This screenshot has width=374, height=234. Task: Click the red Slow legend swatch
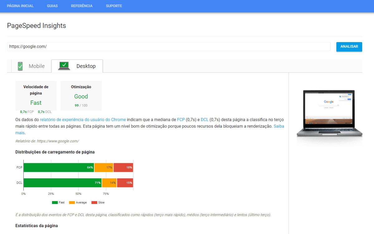94,202
